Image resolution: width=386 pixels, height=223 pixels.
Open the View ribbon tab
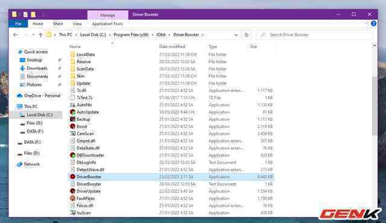click(77, 23)
